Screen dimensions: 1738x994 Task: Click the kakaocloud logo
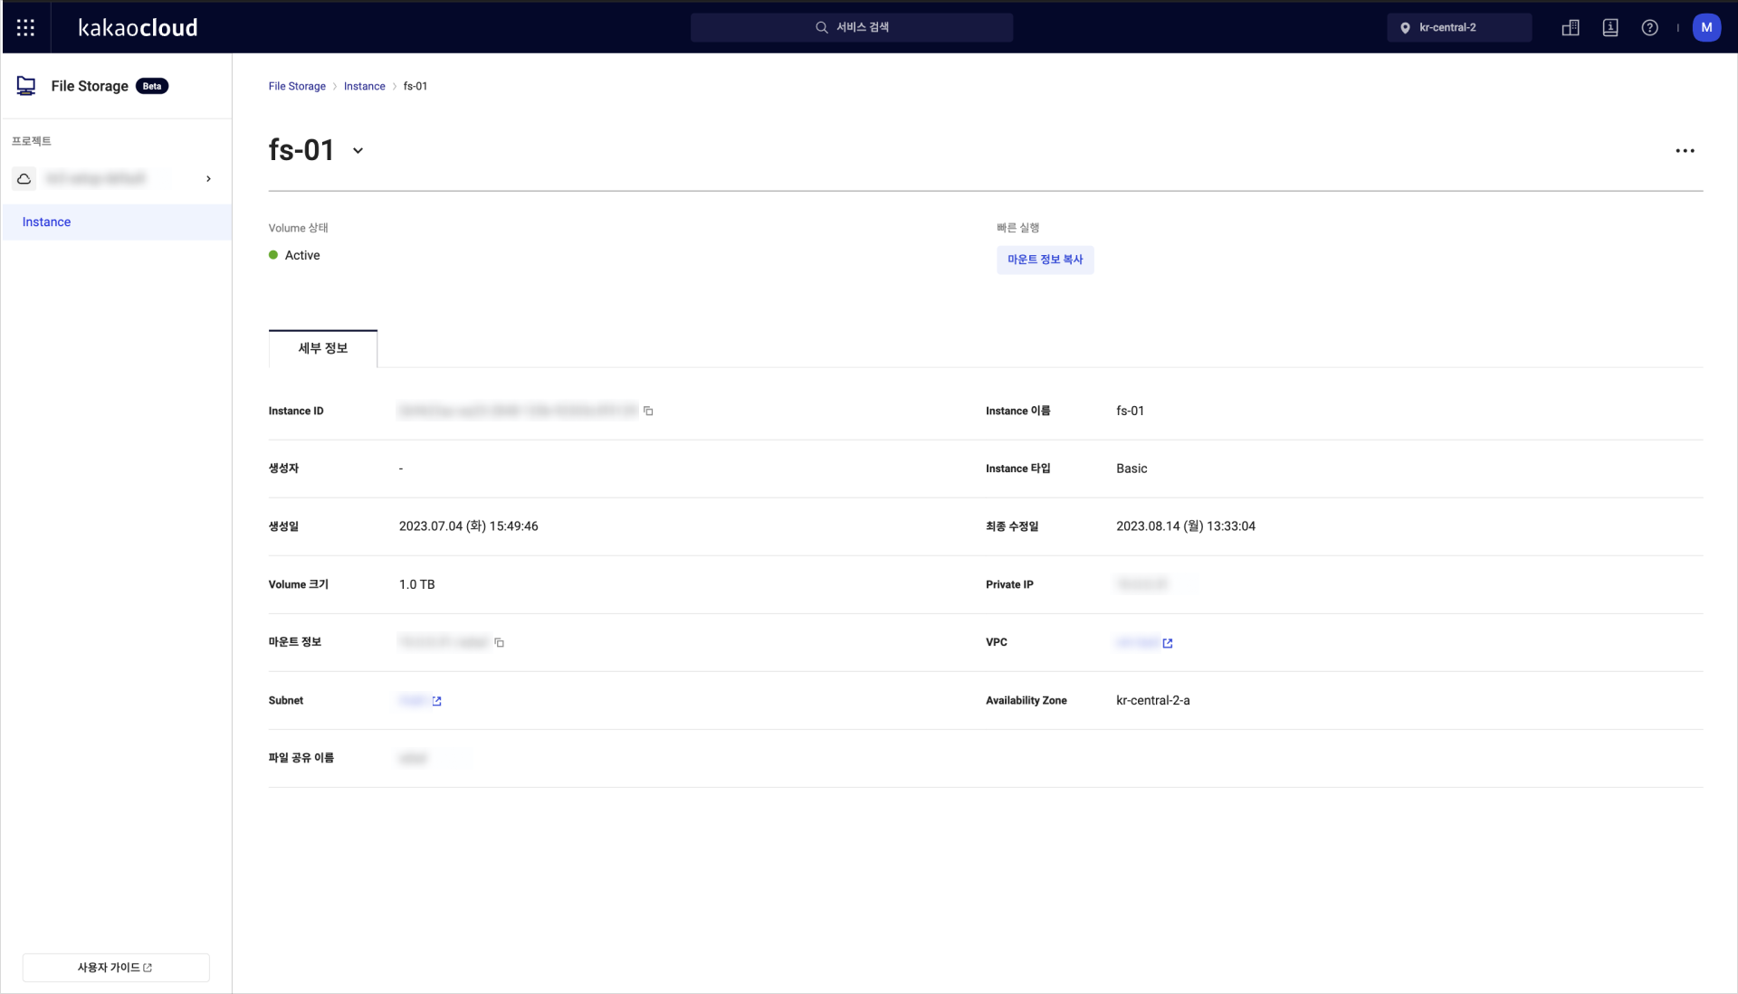[138, 28]
